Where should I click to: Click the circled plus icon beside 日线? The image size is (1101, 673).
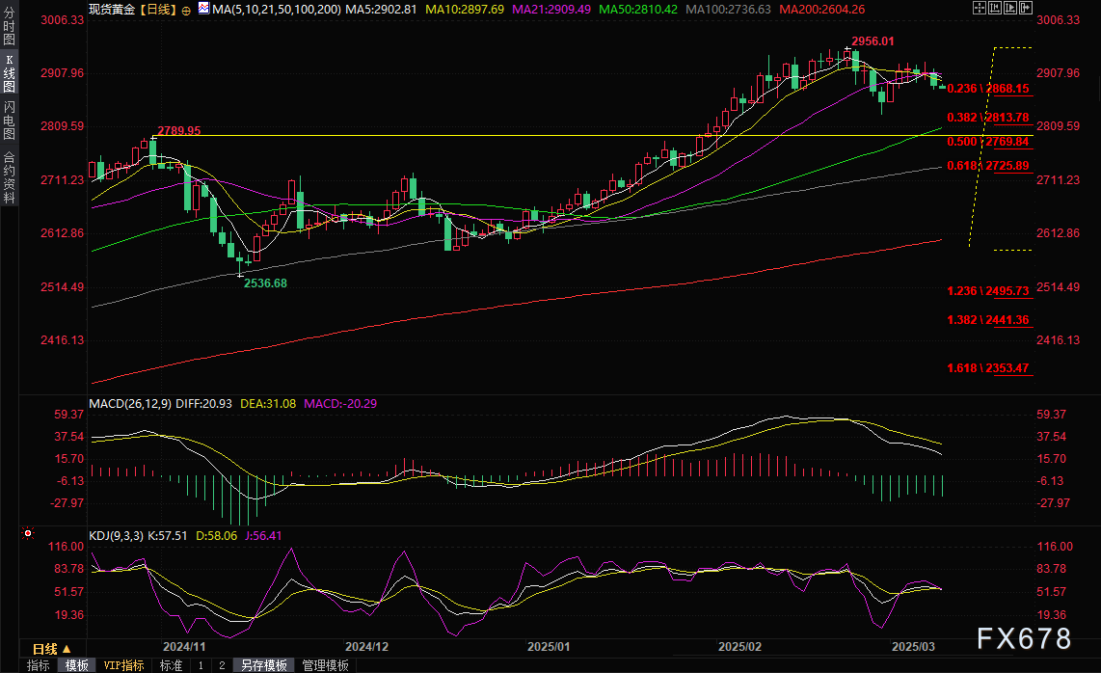coord(186,9)
